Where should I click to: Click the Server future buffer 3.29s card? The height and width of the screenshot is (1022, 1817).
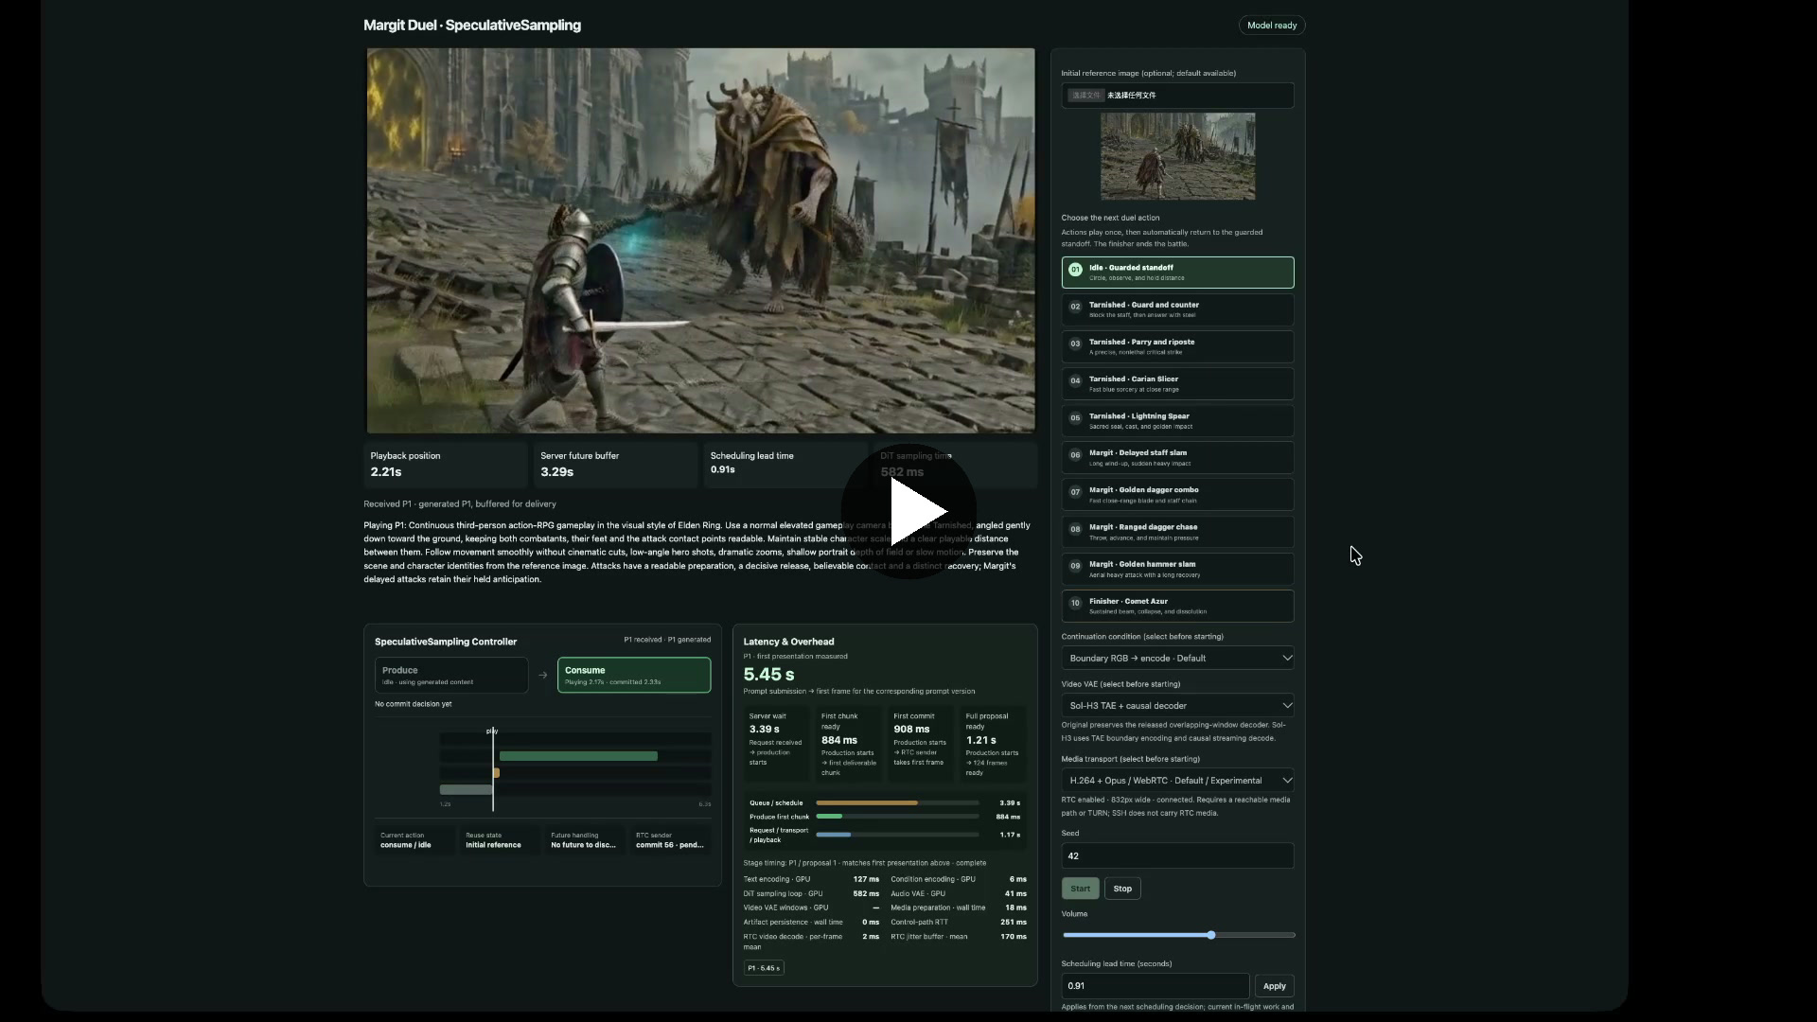(615, 465)
